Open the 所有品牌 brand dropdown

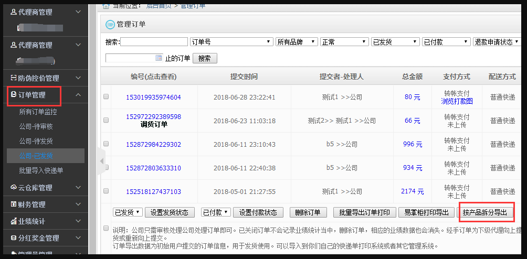click(x=297, y=42)
